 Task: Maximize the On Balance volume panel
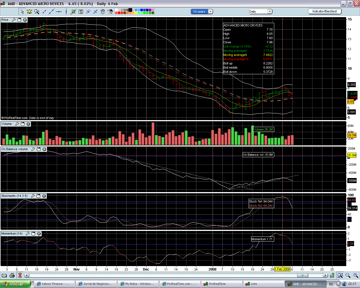39,149
